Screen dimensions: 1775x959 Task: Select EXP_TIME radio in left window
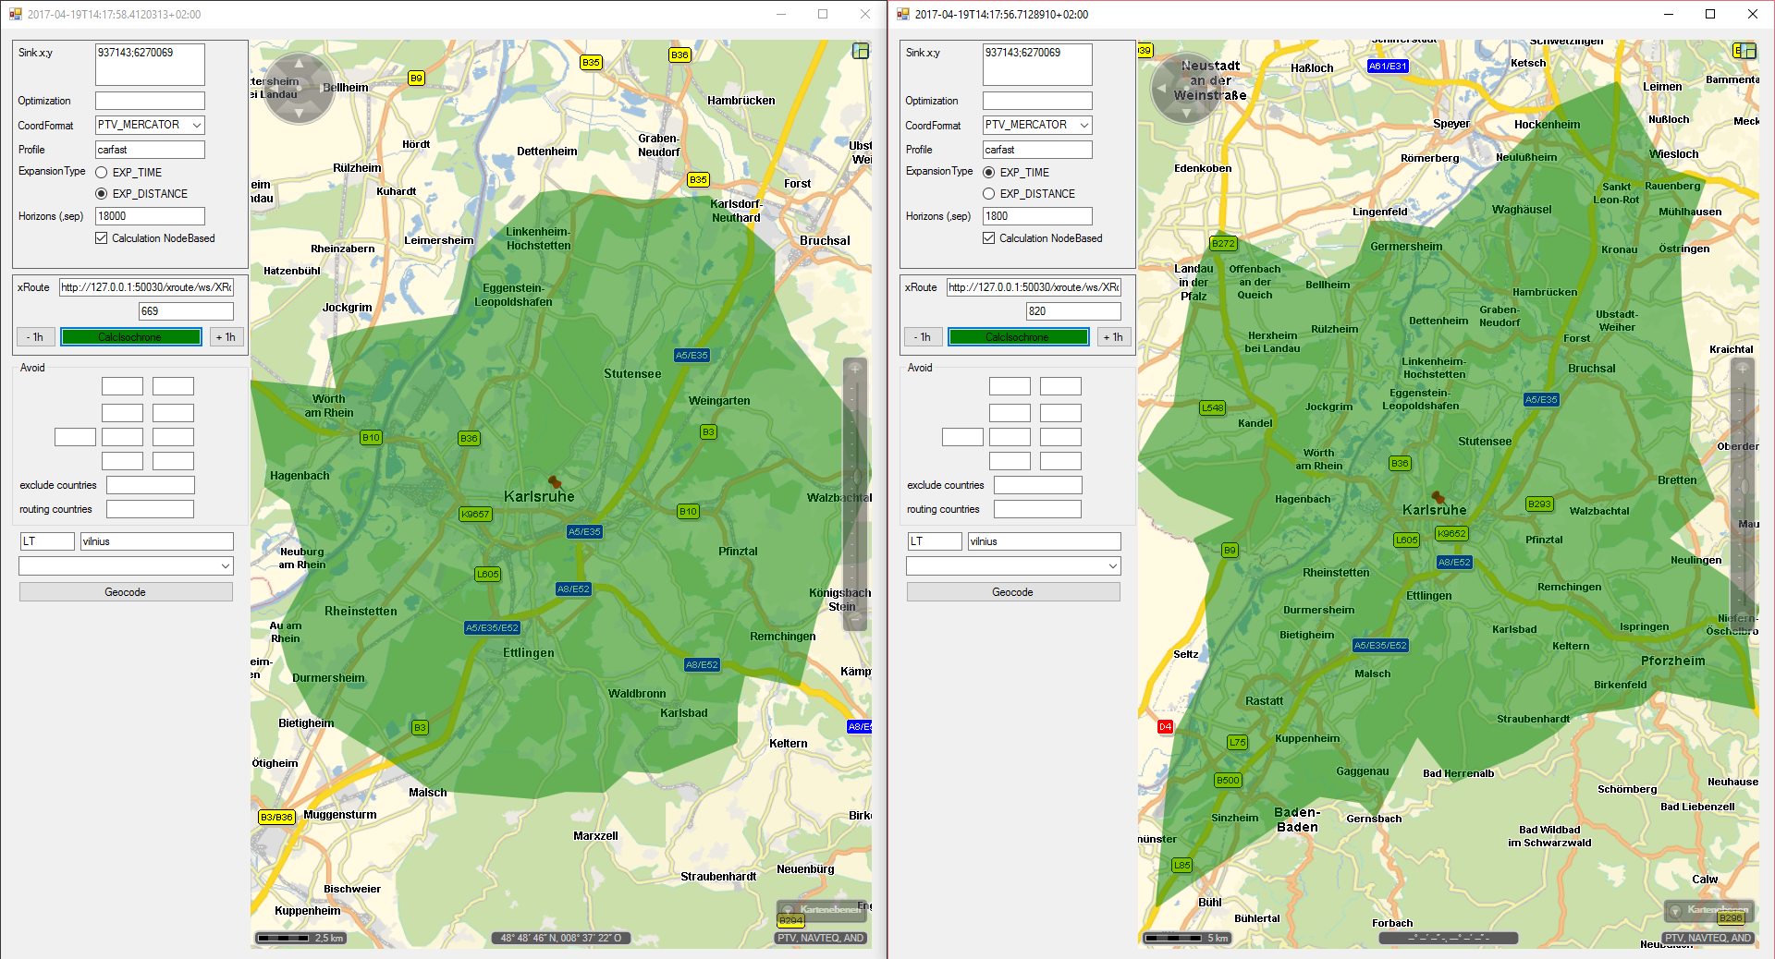[x=102, y=173]
